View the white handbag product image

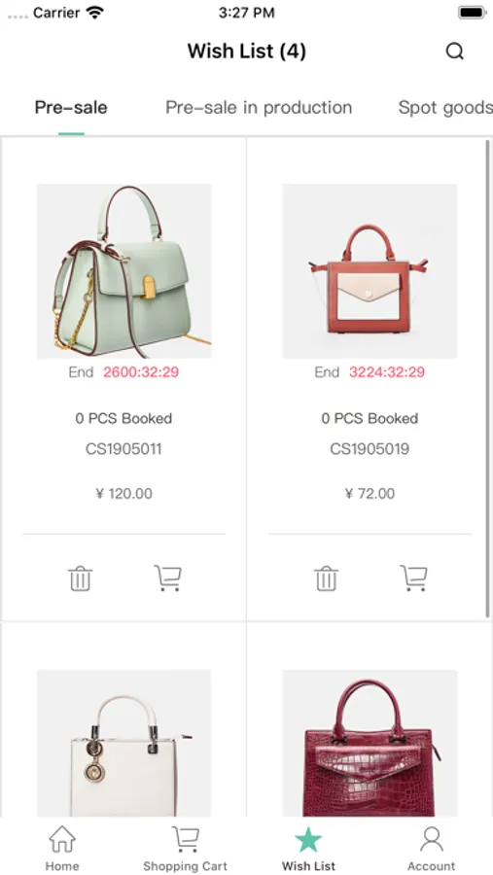[123, 744]
